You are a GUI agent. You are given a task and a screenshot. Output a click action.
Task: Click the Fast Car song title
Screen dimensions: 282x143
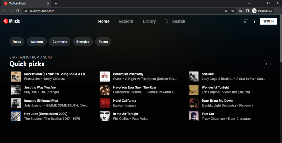(x=208, y=114)
